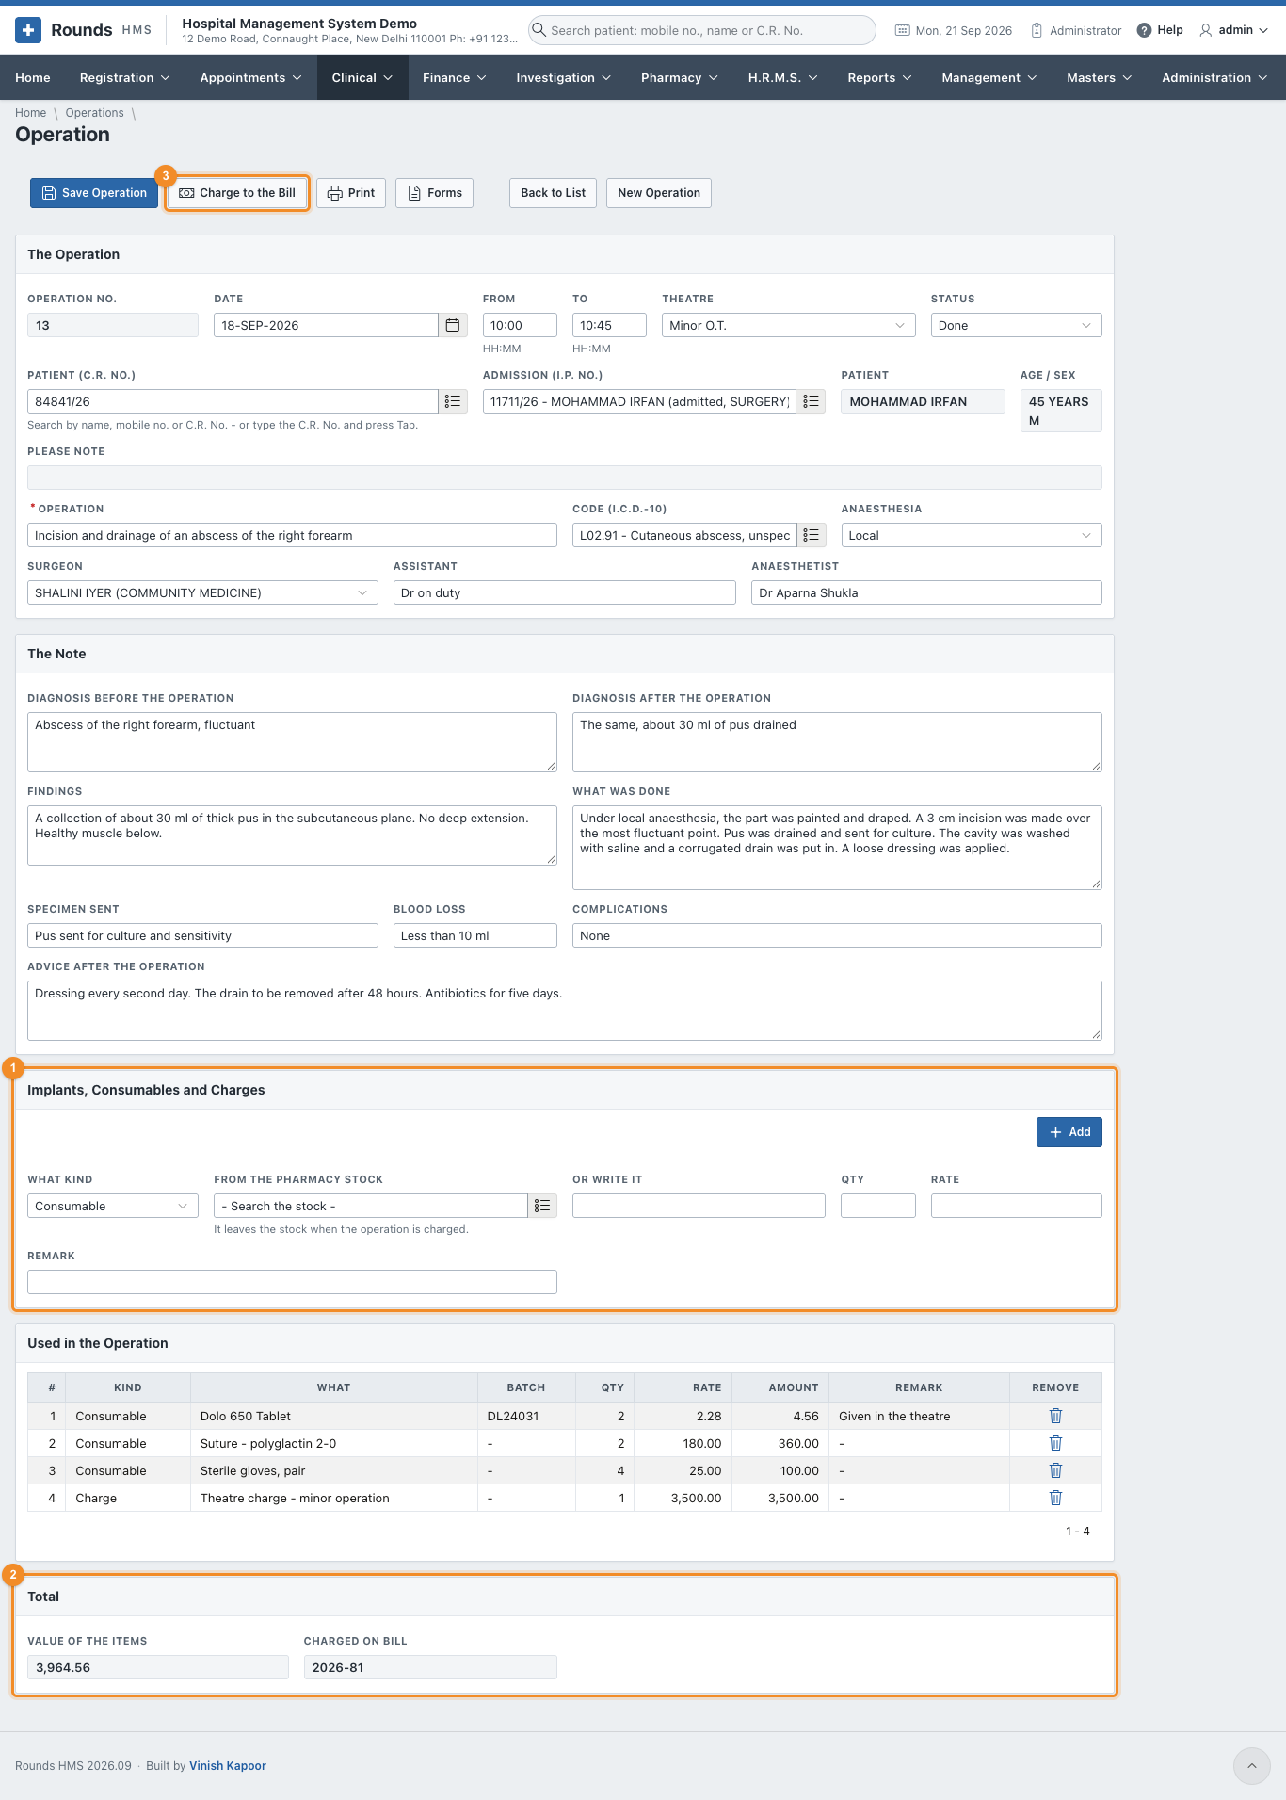Click the Rate field for new item
Viewport: 1286px width, 1800px height.
click(1017, 1206)
